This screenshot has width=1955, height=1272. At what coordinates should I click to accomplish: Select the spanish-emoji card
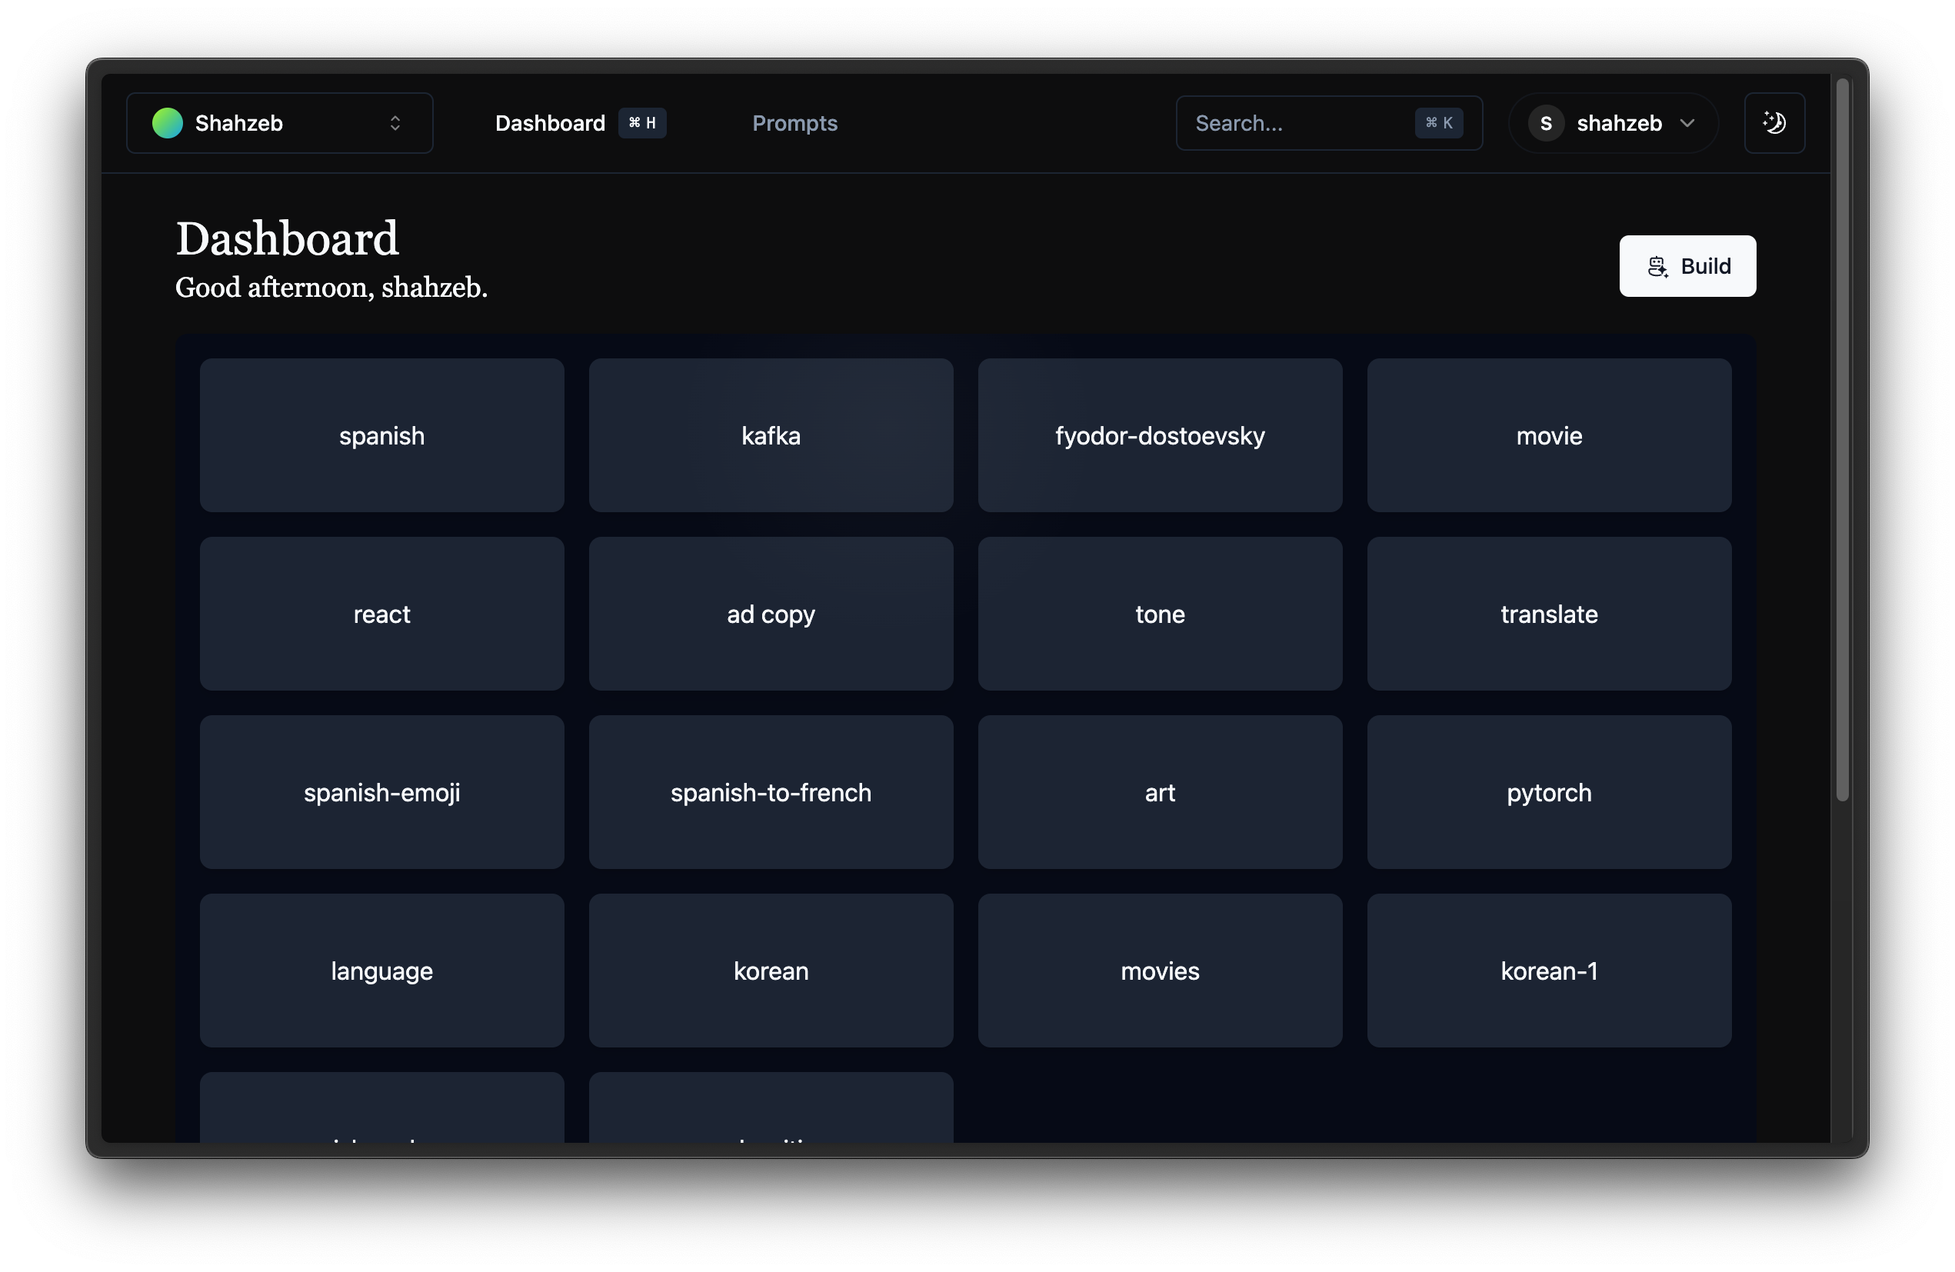[x=382, y=791]
